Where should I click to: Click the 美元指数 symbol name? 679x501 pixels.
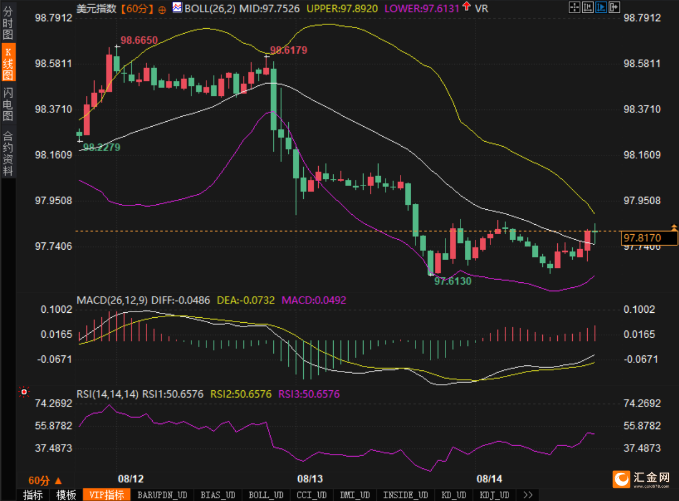[97, 8]
